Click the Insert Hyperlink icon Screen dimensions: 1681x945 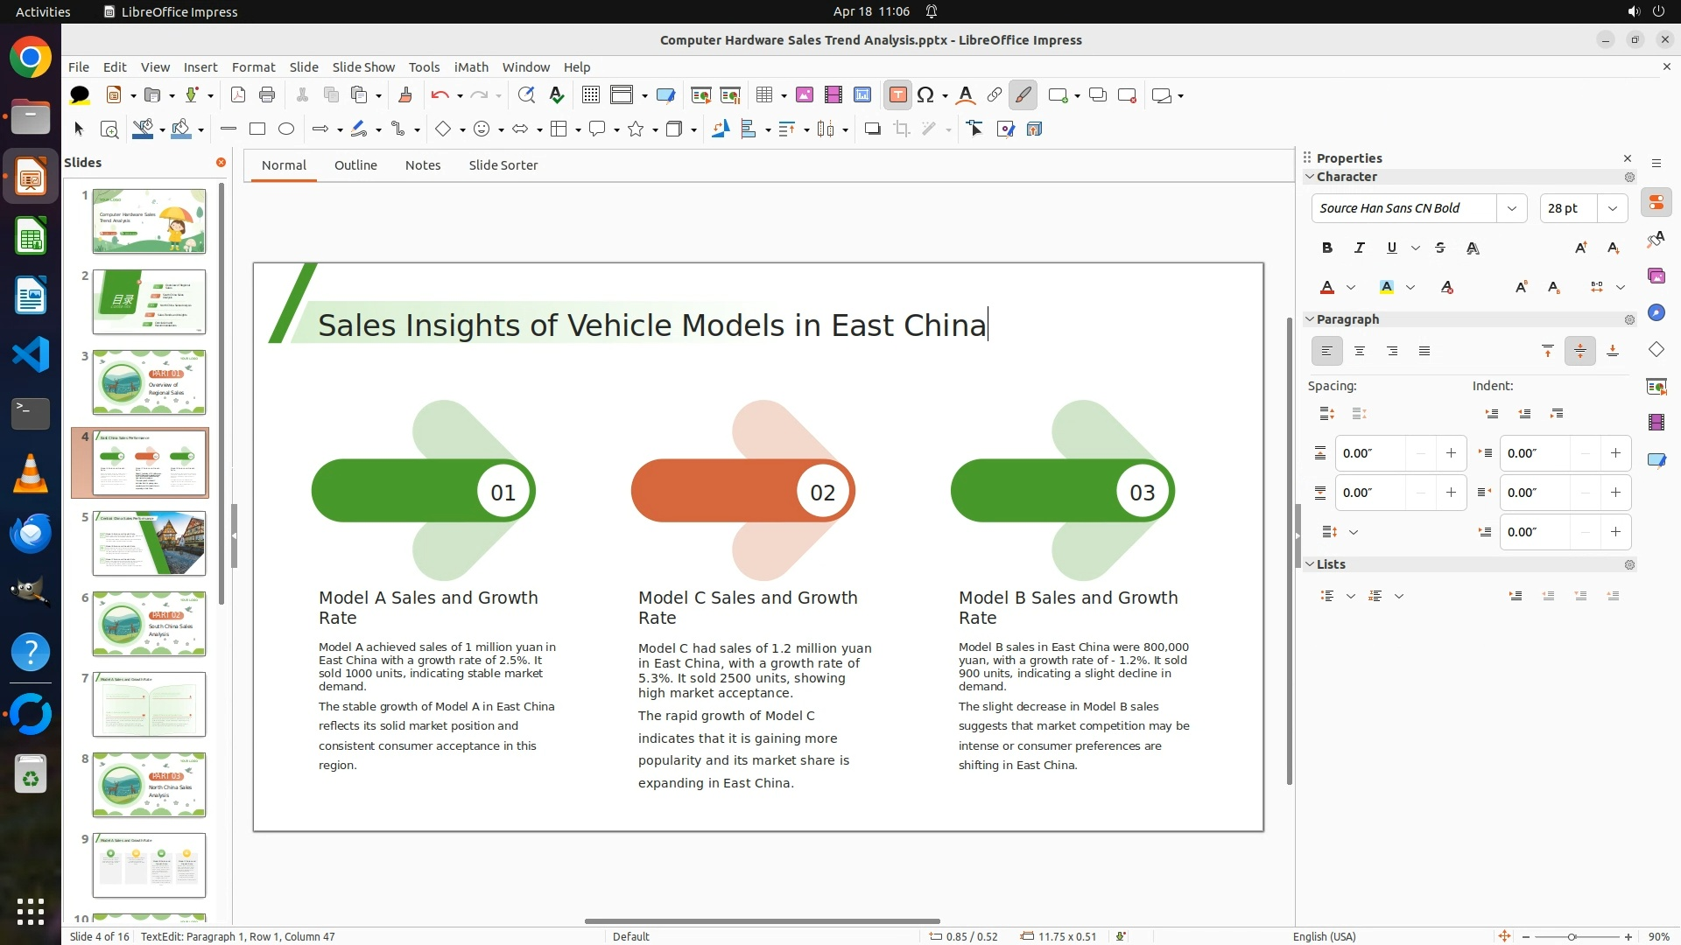coord(994,95)
